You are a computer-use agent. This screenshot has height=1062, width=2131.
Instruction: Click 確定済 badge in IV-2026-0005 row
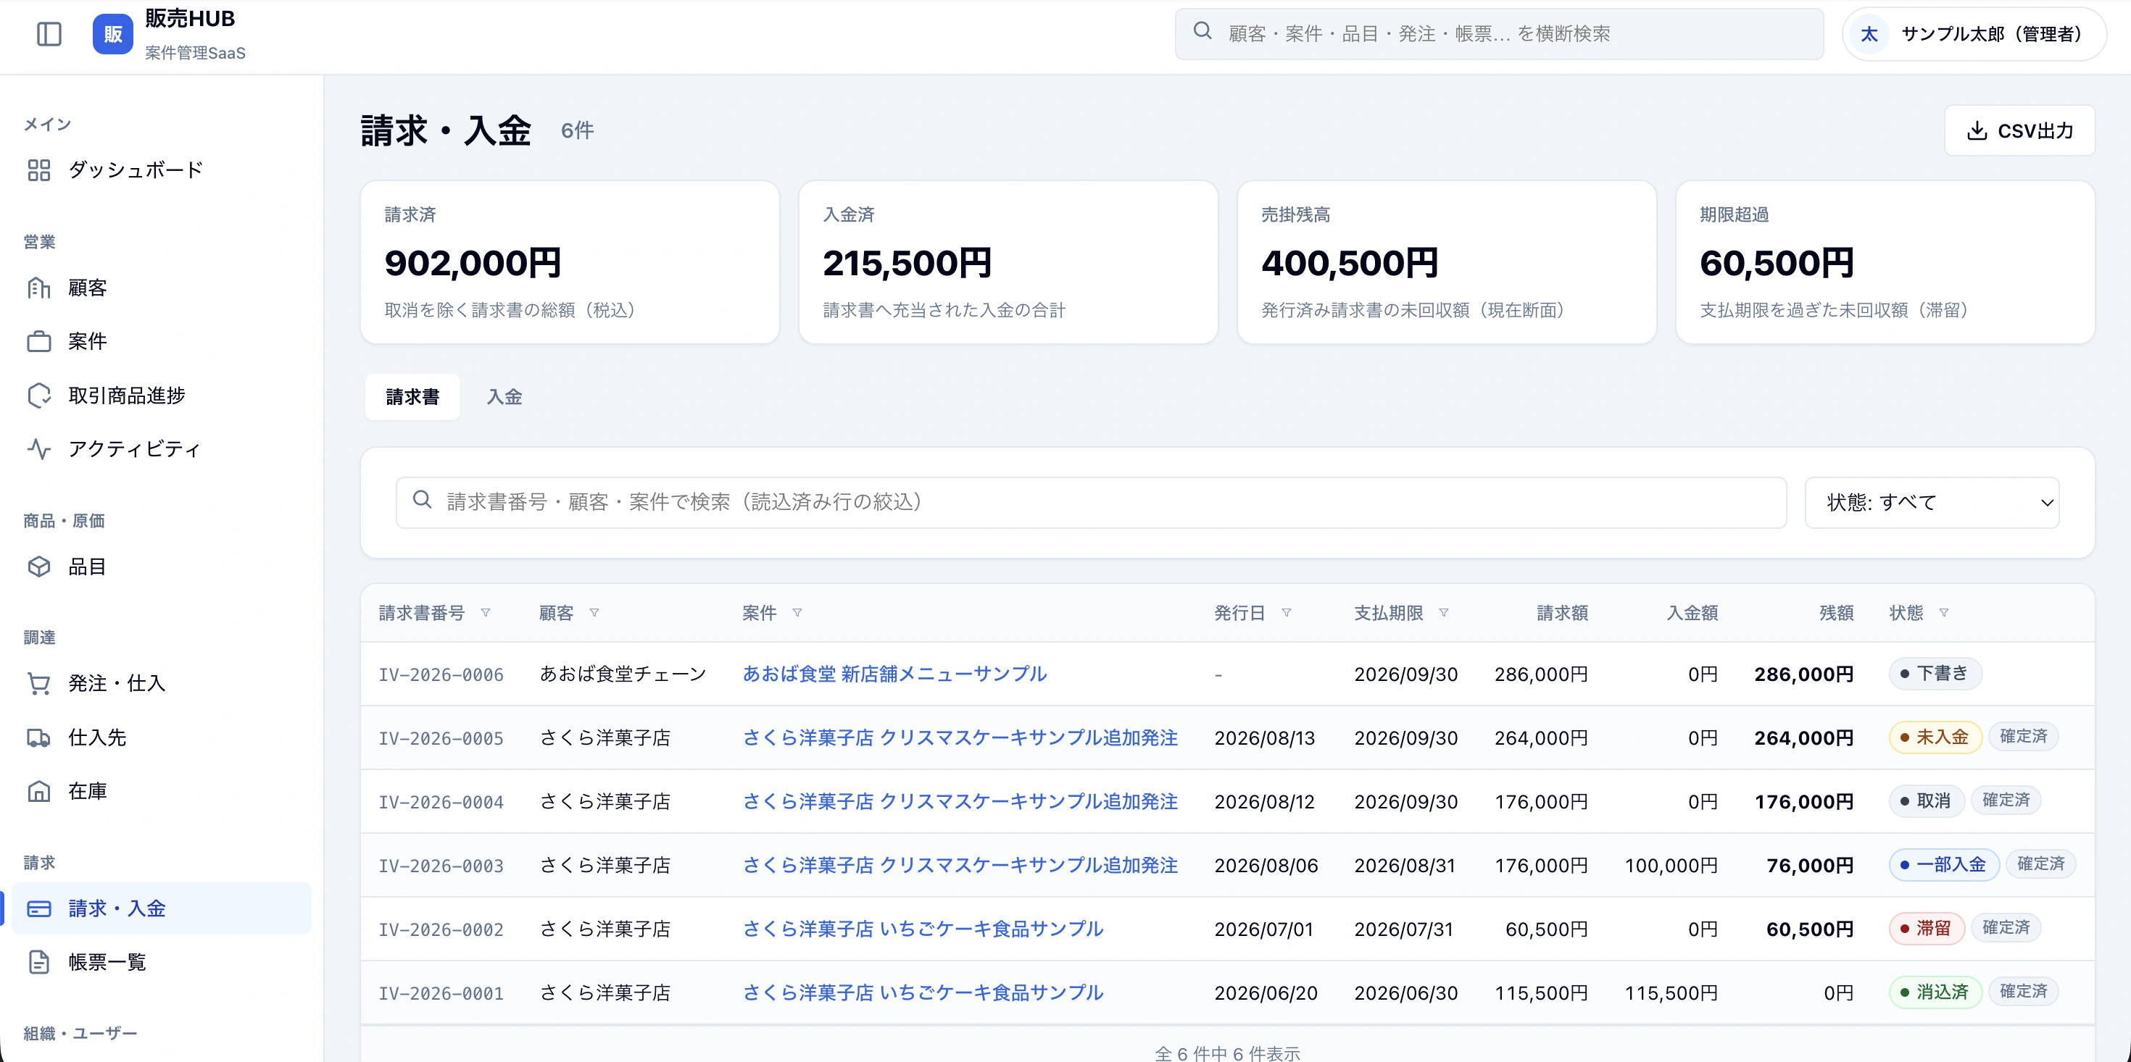click(x=2024, y=736)
